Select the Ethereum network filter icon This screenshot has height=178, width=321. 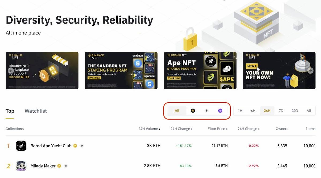pyautogui.click(x=207, y=110)
